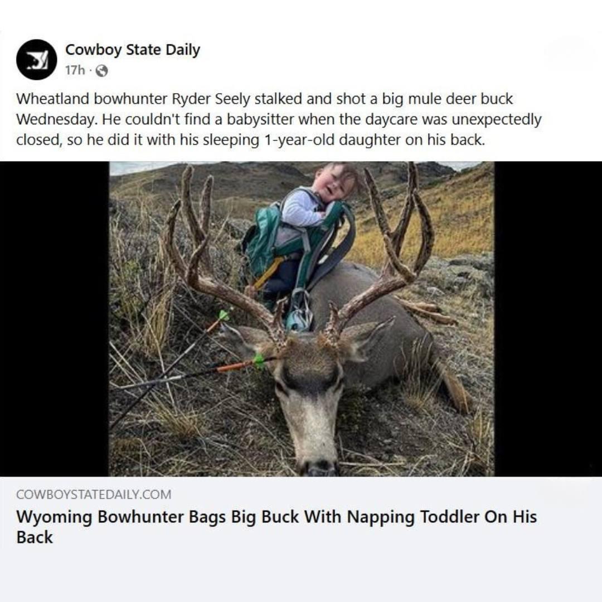
Task: Click the word Back in headline
Action: pyautogui.click(x=35, y=537)
